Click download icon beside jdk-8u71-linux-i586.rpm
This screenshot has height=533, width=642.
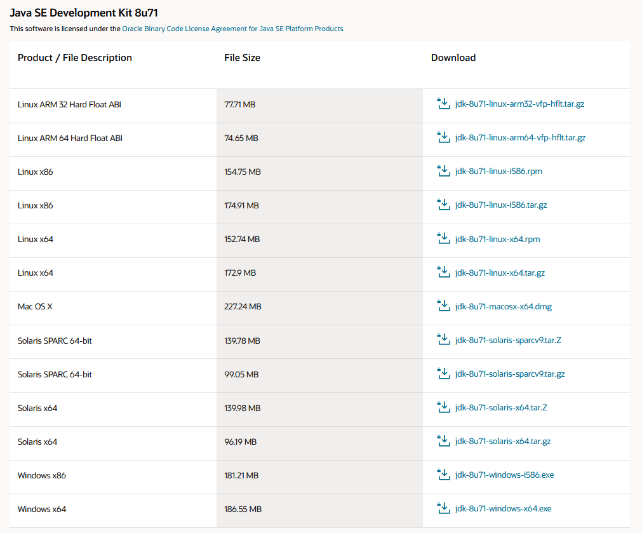click(x=443, y=171)
